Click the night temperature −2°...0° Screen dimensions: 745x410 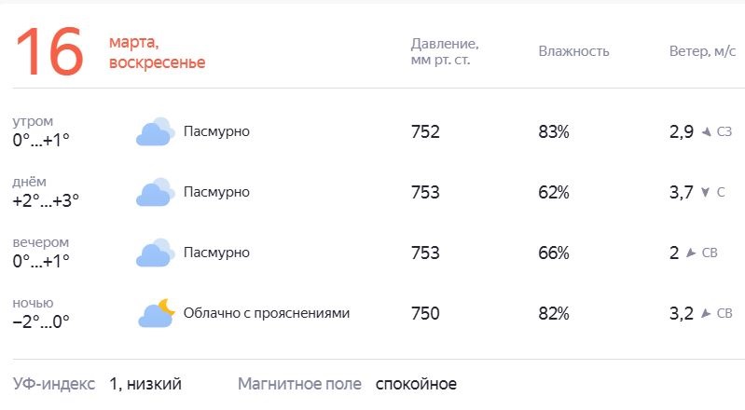(41, 322)
